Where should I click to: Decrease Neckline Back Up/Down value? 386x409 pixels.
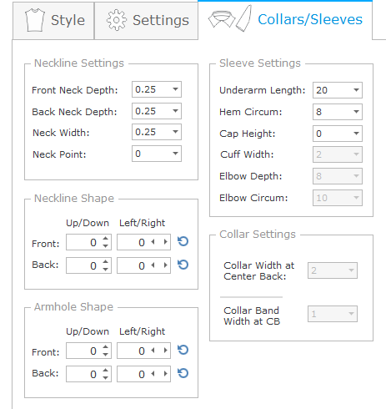105,269
